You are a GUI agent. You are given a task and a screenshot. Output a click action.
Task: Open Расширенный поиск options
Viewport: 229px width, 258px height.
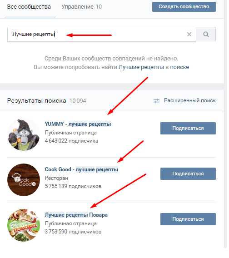[189, 100]
